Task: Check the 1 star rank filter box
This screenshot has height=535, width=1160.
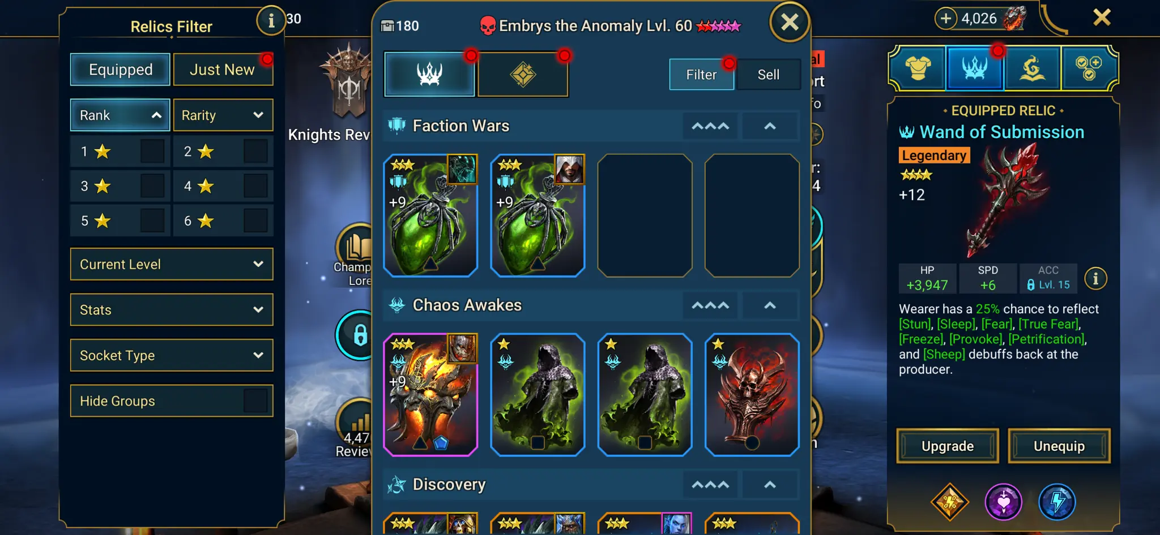Action: pos(152,152)
